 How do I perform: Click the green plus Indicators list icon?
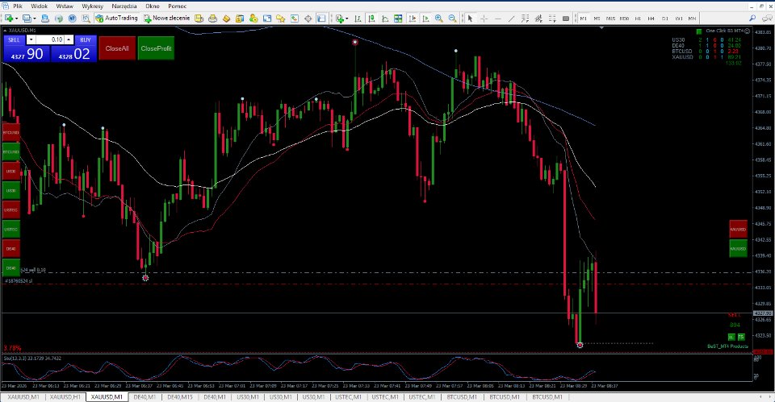340,19
